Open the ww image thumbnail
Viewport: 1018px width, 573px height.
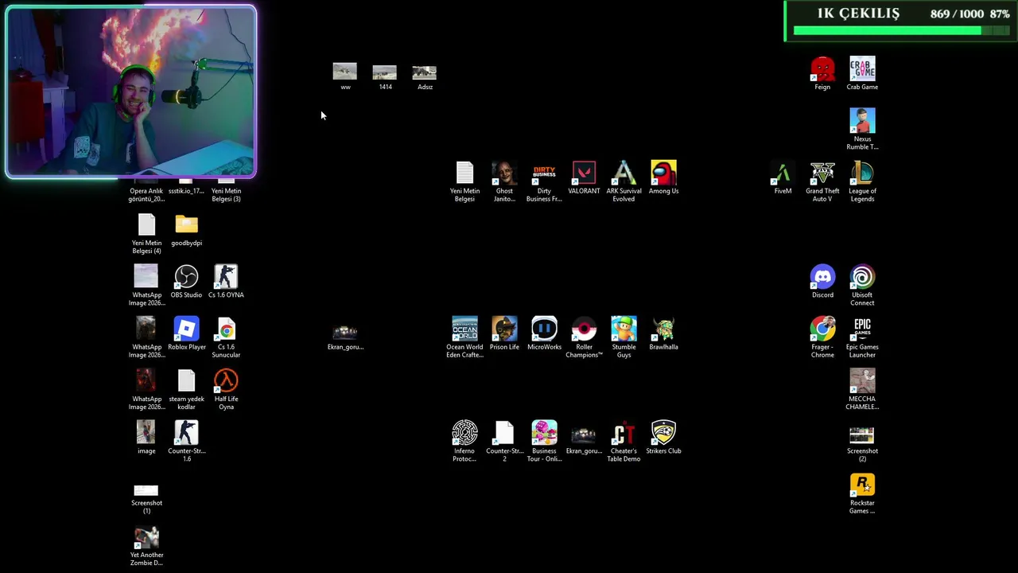pyautogui.click(x=345, y=72)
